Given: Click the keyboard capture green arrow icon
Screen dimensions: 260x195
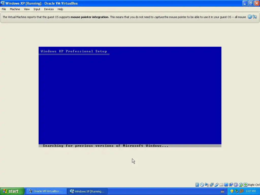Looking at the screenshot, I should (246, 185).
